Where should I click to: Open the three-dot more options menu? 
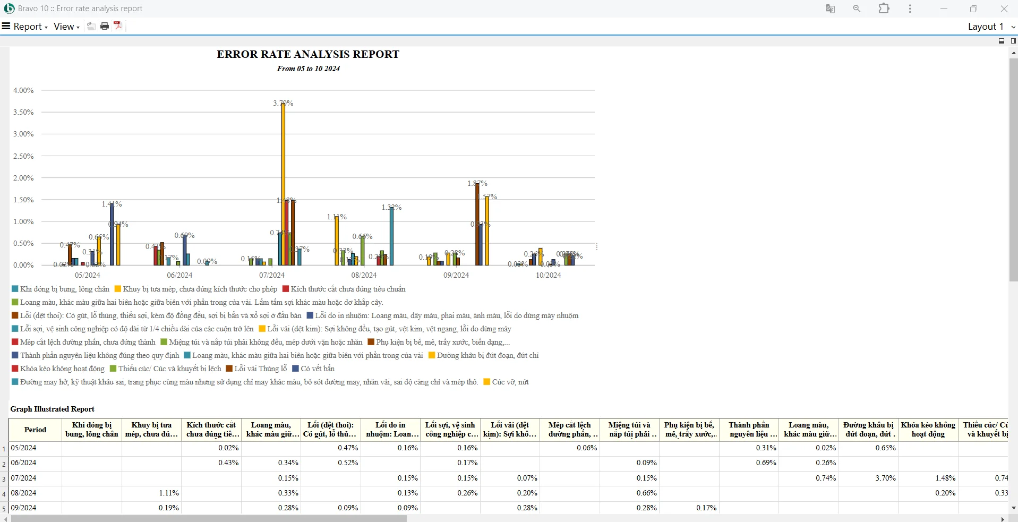tap(910, 8)
